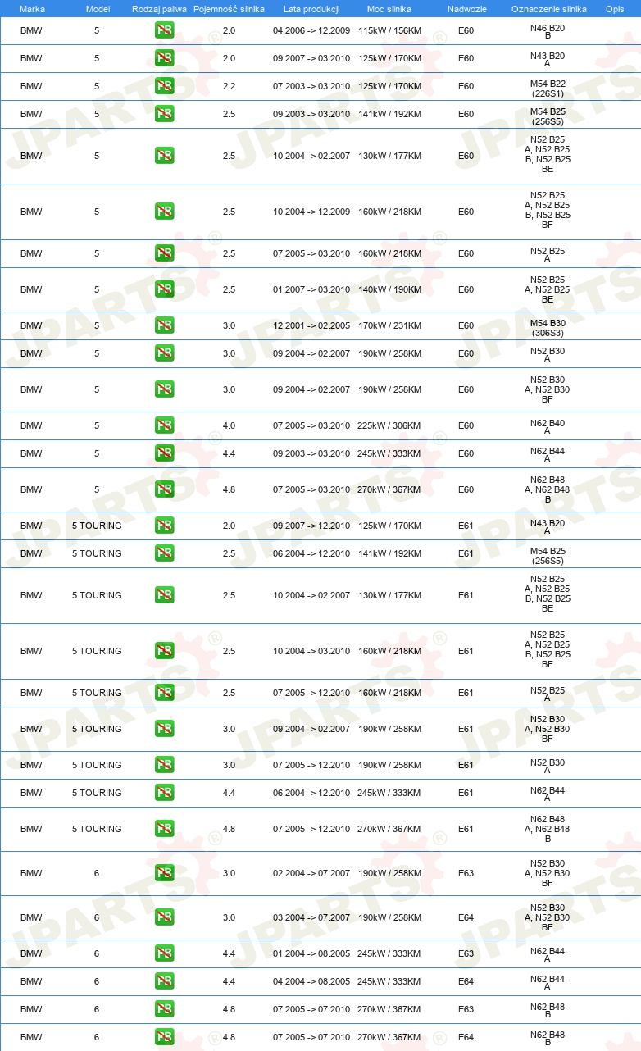Click the M54 B22 (226S1) engine code
This screenshot has height=1051, width=641.
(548, 89)
